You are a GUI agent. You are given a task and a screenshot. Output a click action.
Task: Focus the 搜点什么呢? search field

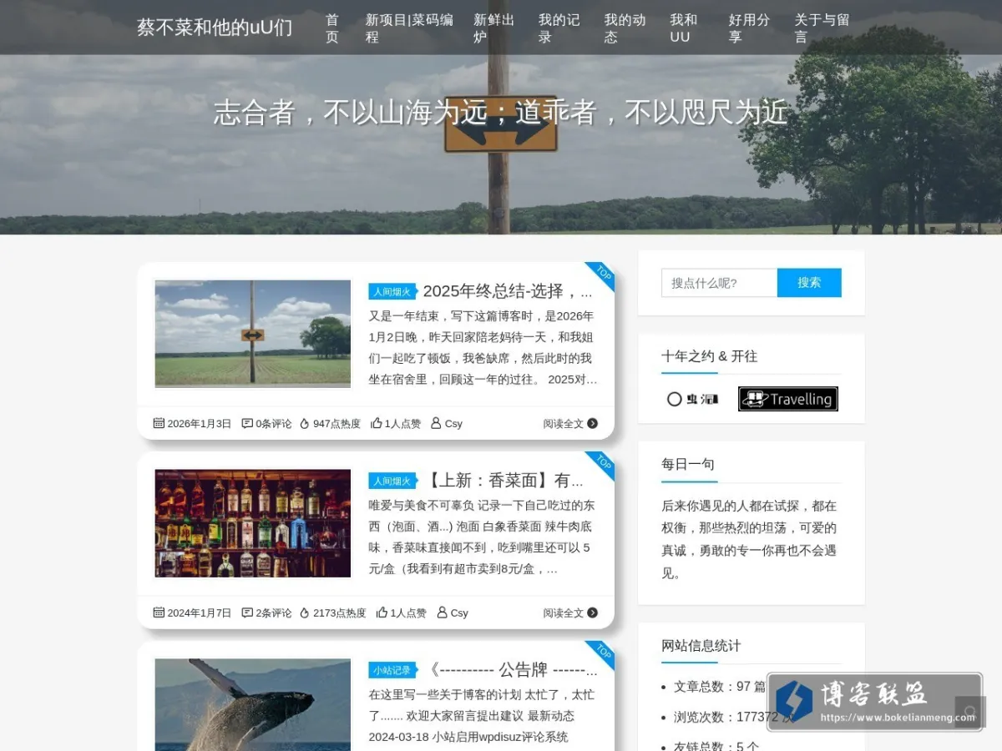pos(719,283)
